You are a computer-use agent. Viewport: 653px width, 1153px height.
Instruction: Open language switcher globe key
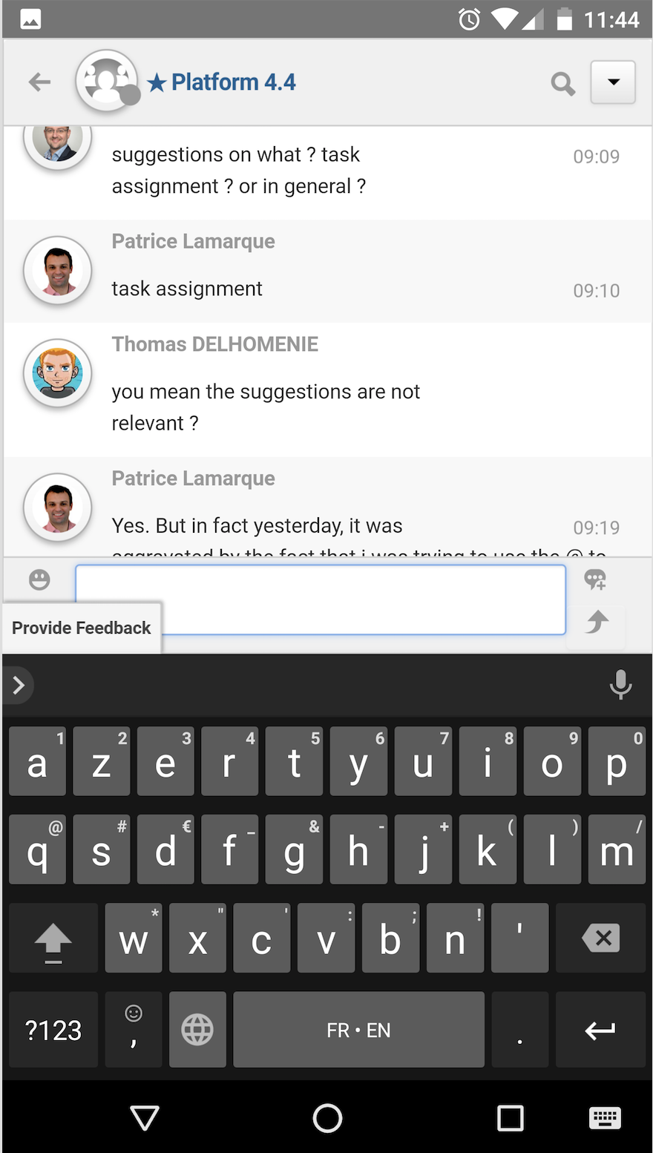click(197, 1030)
